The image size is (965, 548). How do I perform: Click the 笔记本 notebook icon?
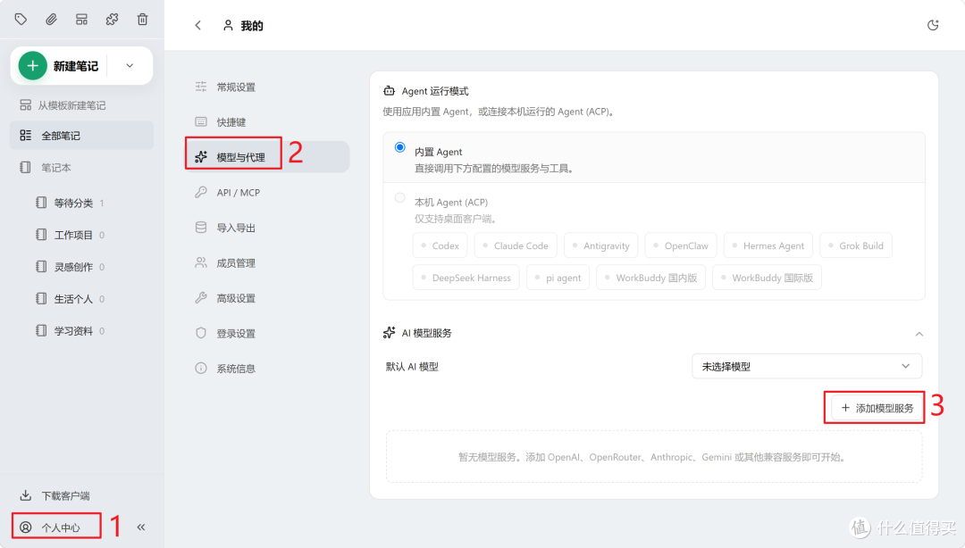point(25,167)
